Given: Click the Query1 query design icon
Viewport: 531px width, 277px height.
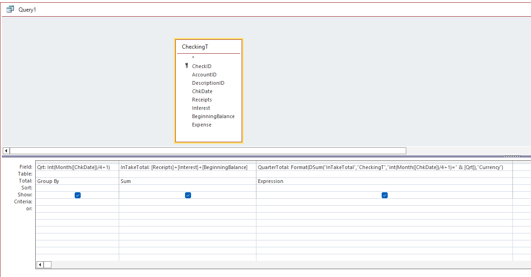Looking at the screenshot, I should point(9,8).
